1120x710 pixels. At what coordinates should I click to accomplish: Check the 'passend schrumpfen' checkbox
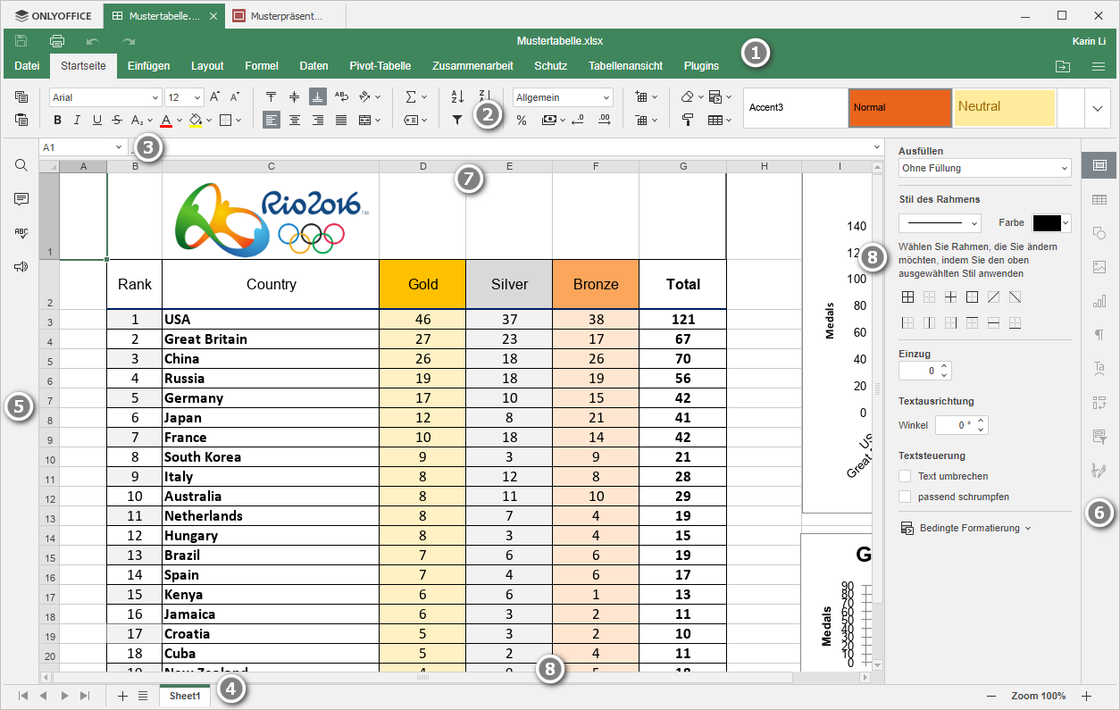click(905, 497)
